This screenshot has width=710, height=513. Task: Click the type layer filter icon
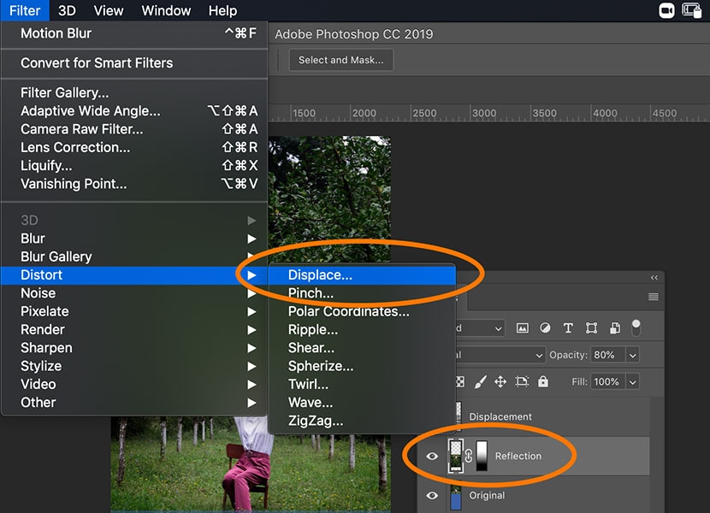pyautogui.click(x=568, y=328)
